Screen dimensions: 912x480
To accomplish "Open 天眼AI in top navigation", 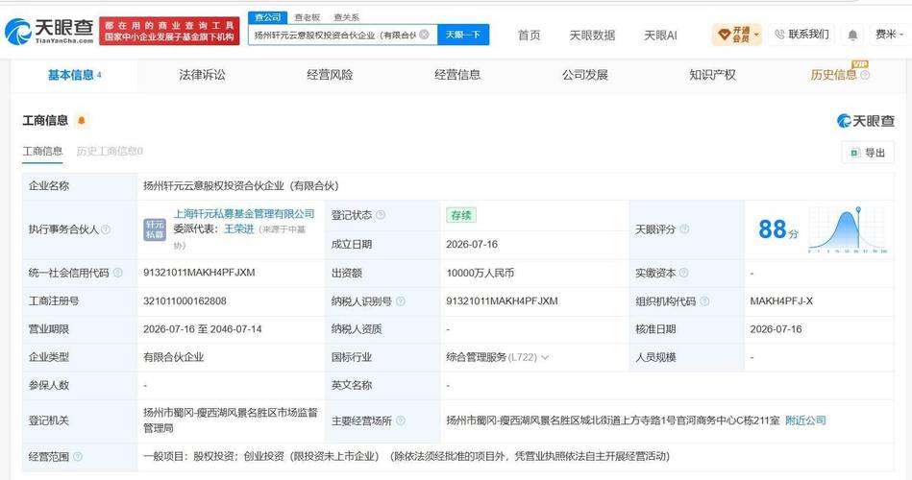I will pos(660,36).
